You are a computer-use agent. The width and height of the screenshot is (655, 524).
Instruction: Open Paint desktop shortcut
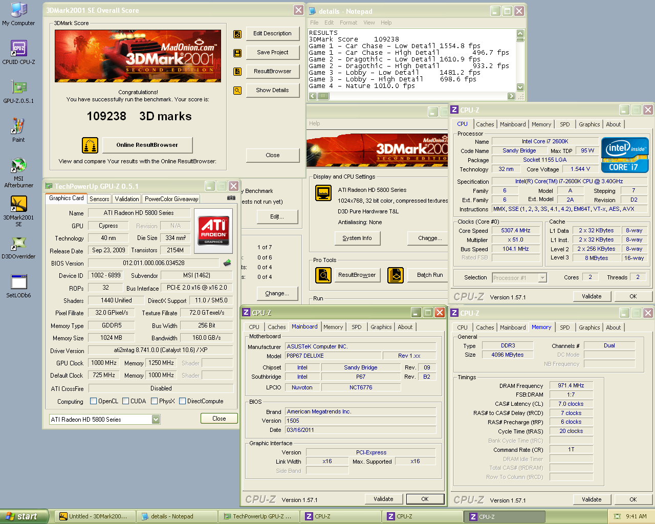coord(18,130)
